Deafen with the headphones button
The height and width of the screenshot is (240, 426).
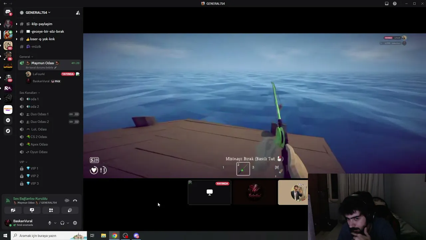tap(62, 223)
